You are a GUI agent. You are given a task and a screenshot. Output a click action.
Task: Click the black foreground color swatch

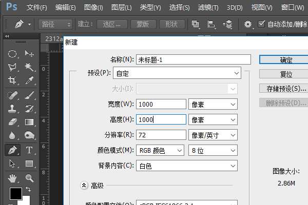16,194
